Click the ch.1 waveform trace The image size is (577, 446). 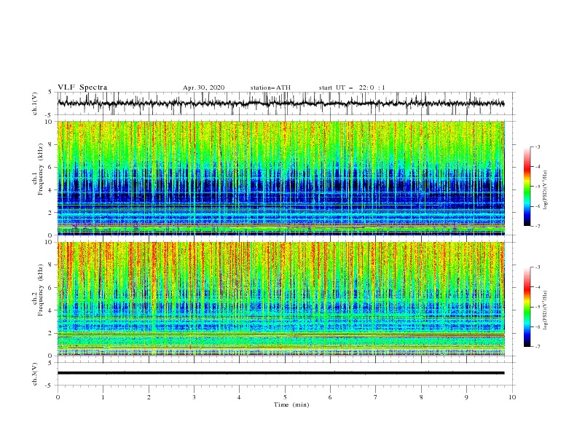pos(280,103)
